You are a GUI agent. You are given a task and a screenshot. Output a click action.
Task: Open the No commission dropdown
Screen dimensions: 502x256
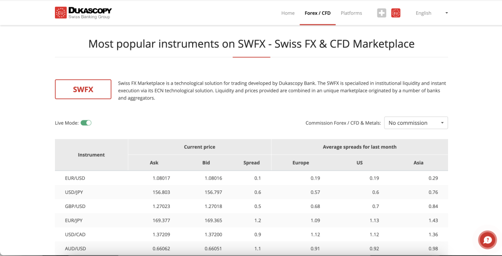pos(416,123)
